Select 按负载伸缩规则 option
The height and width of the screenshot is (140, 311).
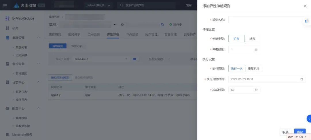pyautogui.click(x=84, y=78)
